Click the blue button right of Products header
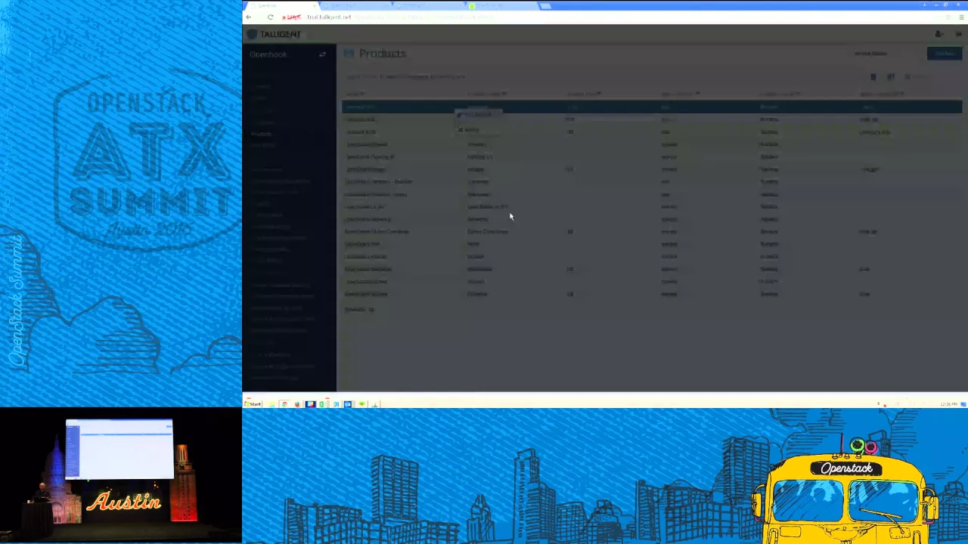 point(945,54)
